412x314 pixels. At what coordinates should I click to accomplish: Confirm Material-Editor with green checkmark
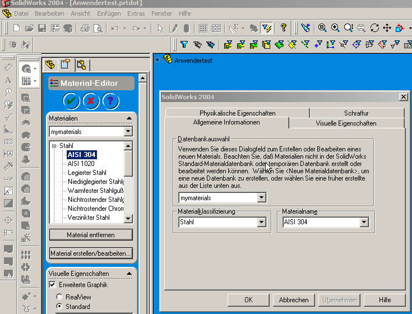[x=71, y=100]
